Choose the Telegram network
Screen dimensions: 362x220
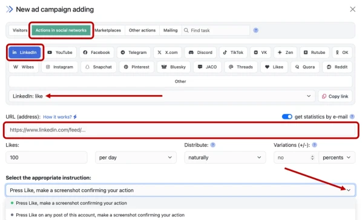134,53
